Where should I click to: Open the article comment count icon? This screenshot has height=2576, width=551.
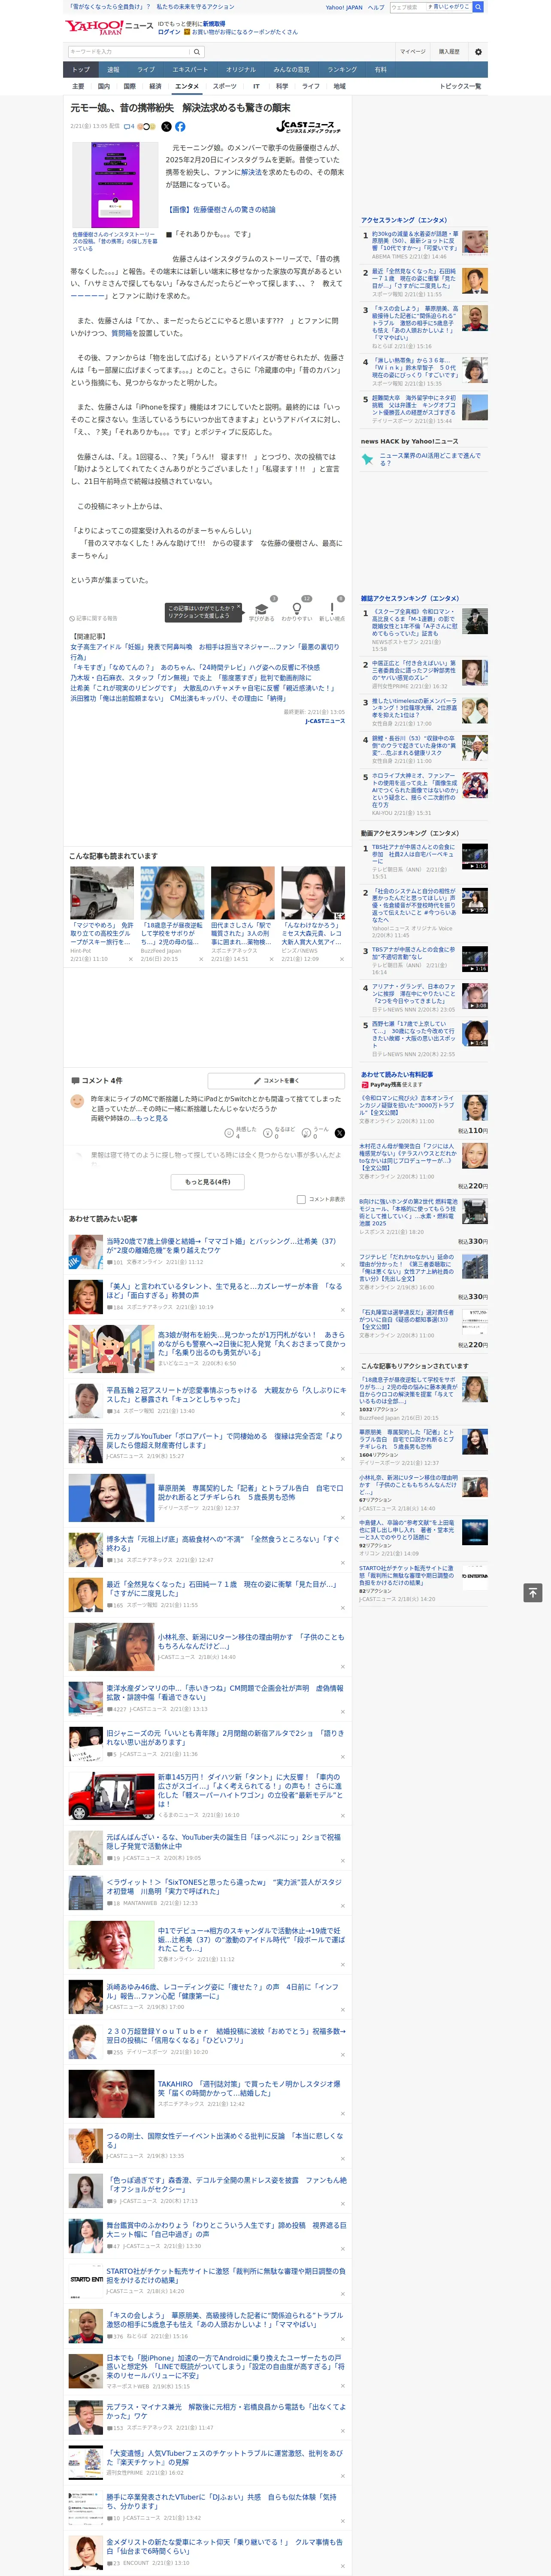click(129, 127)
